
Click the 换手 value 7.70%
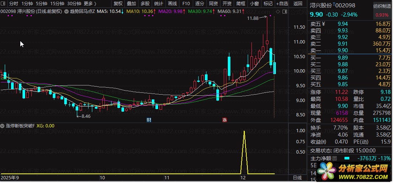340,128
